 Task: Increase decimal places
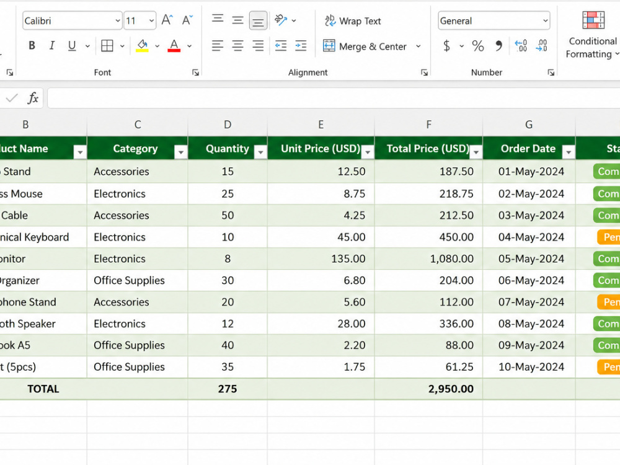point(521,46)
